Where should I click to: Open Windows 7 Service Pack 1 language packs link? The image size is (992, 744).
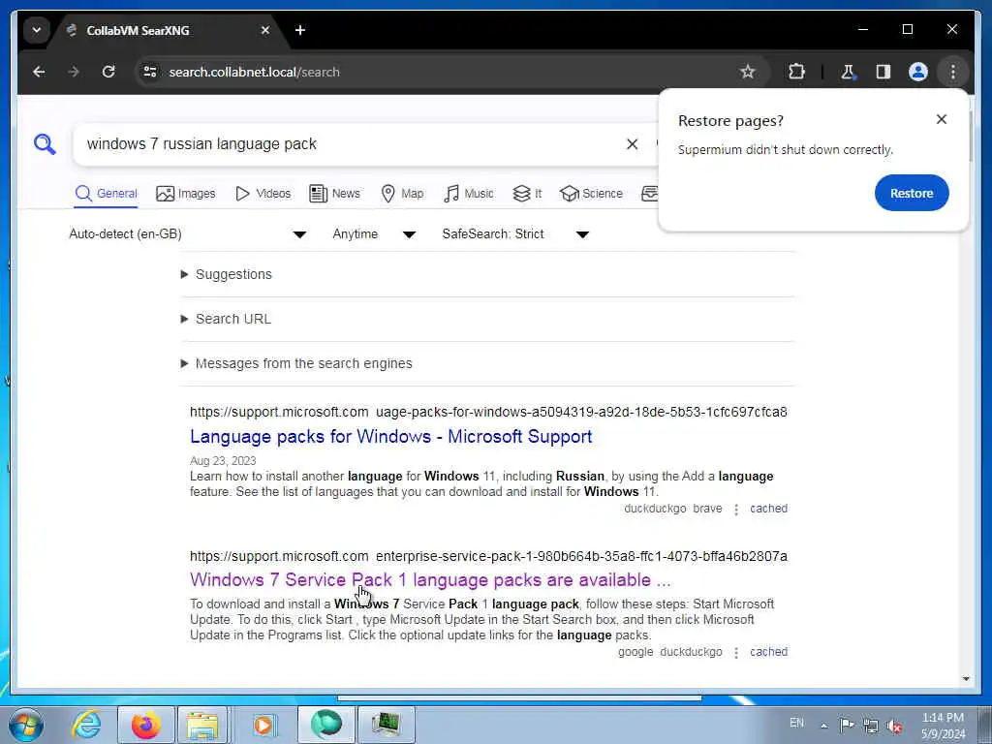430,580
